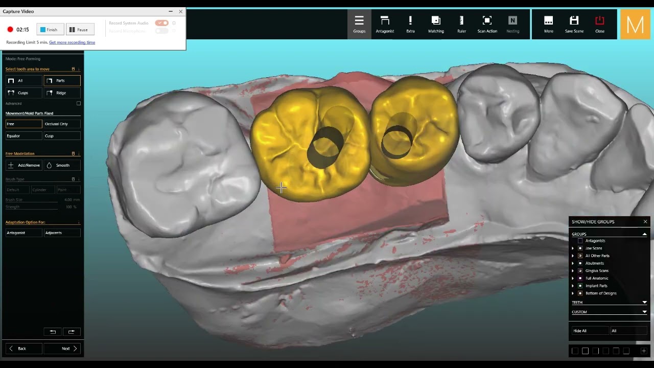Select the Matching tool icon

coord(436,24)
